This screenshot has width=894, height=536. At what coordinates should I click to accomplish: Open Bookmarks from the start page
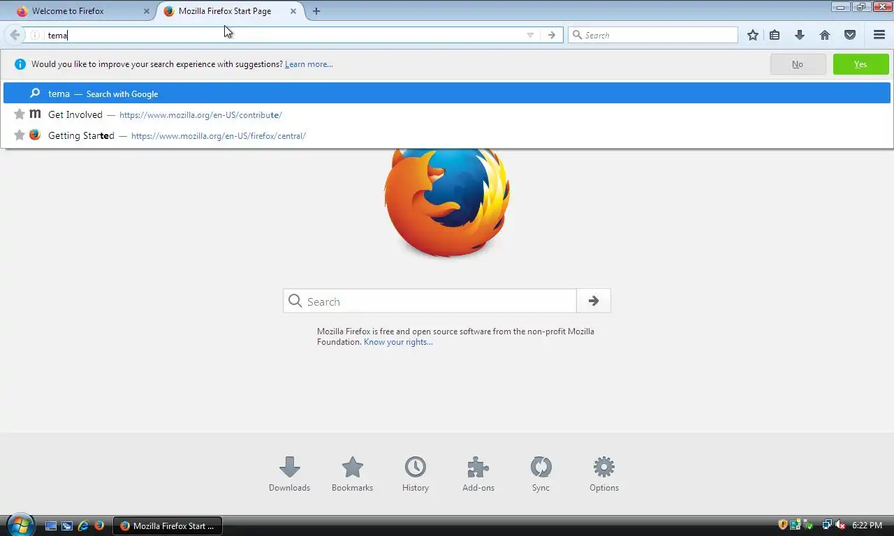(352, 475)
